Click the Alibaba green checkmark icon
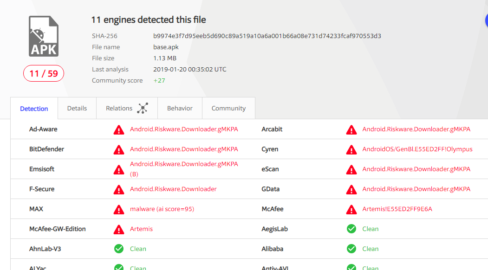This screenshot has height=270, width=488. click(x=351, y=249)
